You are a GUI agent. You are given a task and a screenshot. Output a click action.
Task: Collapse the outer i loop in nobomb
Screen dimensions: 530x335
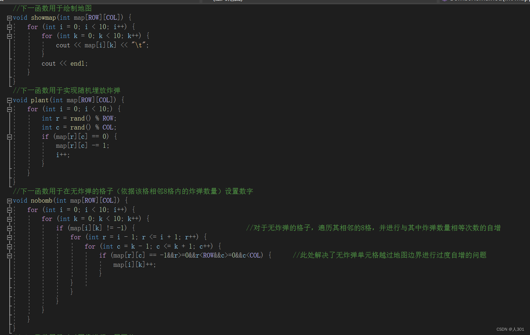coord(9,210)
